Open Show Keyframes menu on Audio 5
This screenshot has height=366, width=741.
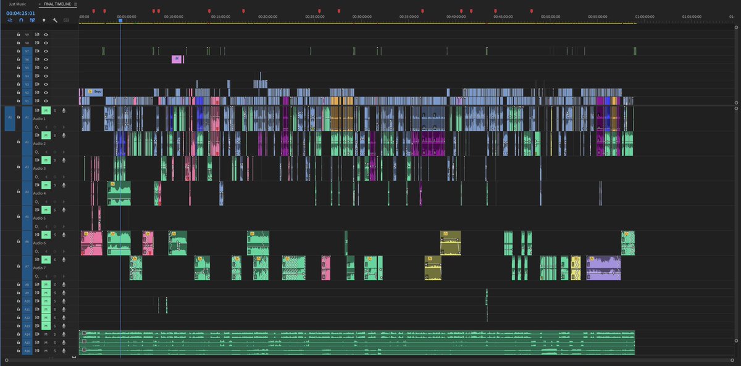point(37,226)
